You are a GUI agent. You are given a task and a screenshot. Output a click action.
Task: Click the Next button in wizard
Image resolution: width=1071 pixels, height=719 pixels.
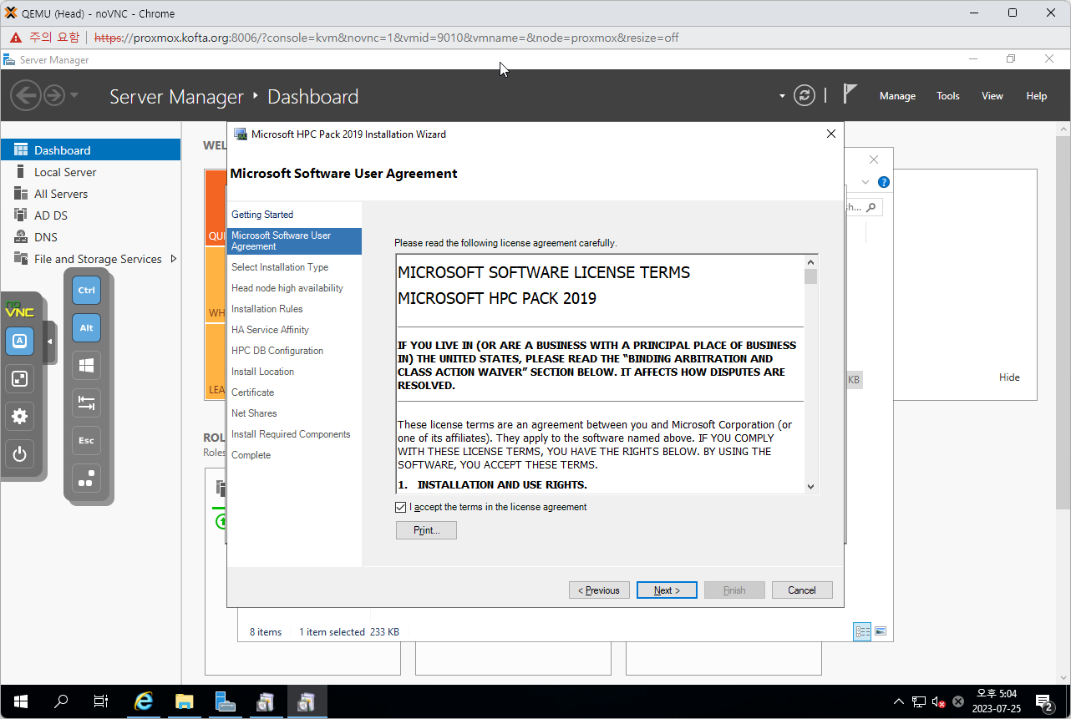tap(666, 590)
